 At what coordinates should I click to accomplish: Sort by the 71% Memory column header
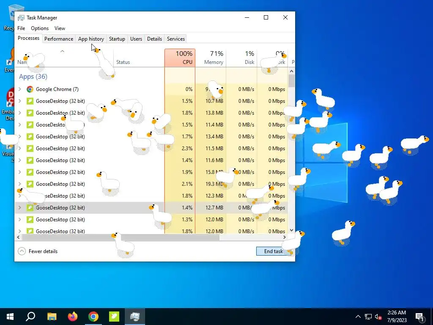pos(211,58)
